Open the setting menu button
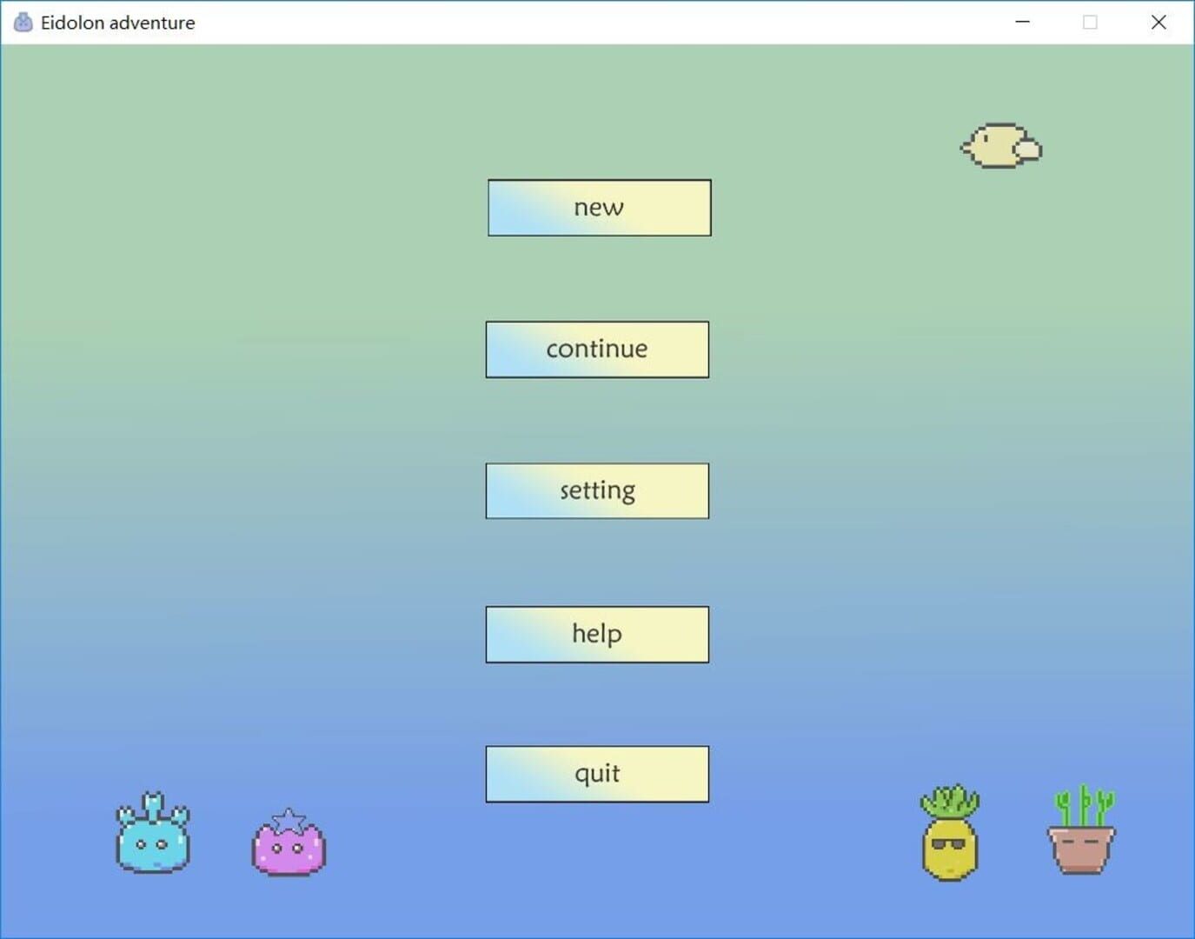Viewport: 1195px width, 939px height. [597, 491]
